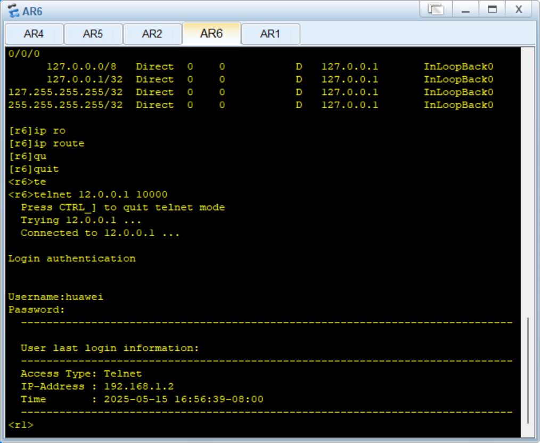Click the 'Login authentication' text
Viewport: 540px width, 443px height.
point(72,259)
